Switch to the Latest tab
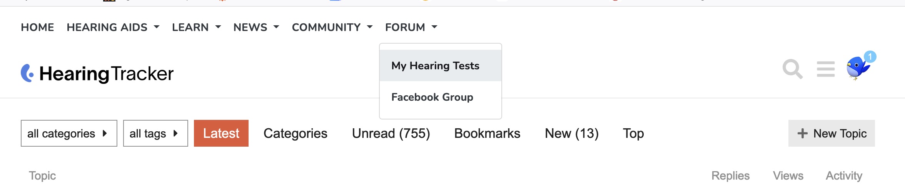The height and width of the screenshot is (193, 905). [221, 133]
